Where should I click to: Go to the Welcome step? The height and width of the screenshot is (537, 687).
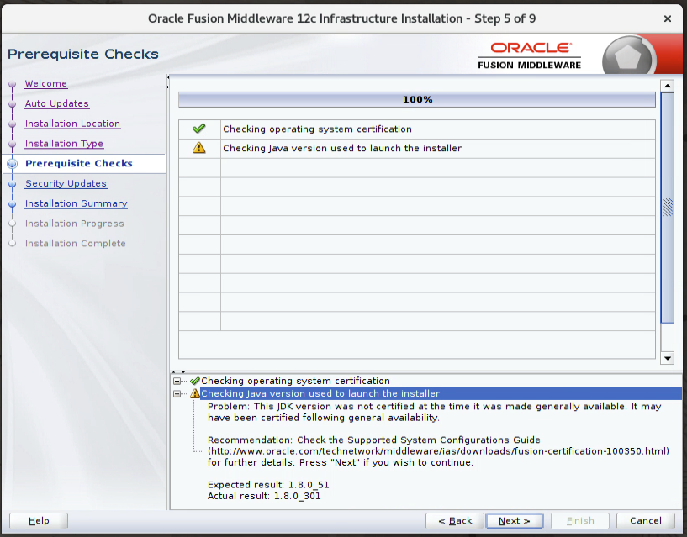46,83
